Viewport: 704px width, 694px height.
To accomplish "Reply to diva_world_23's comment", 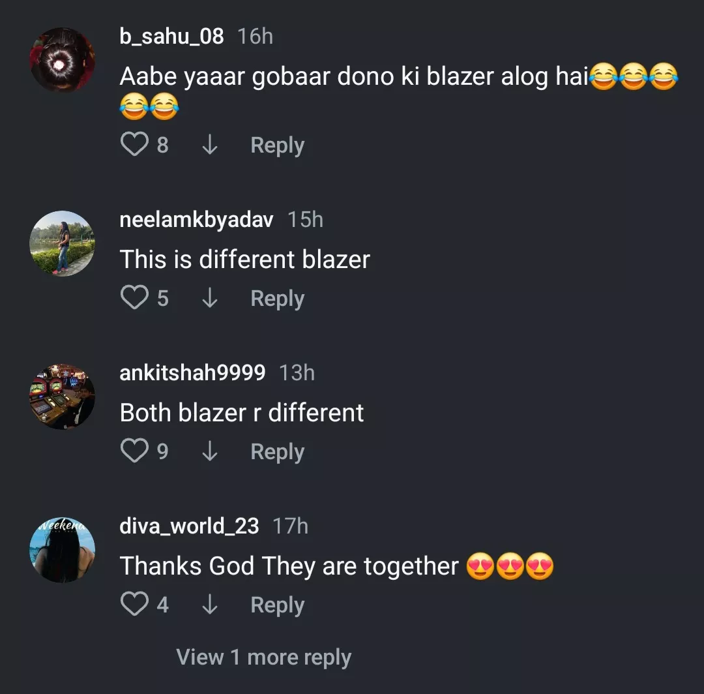I will click(x=278, y=605).
